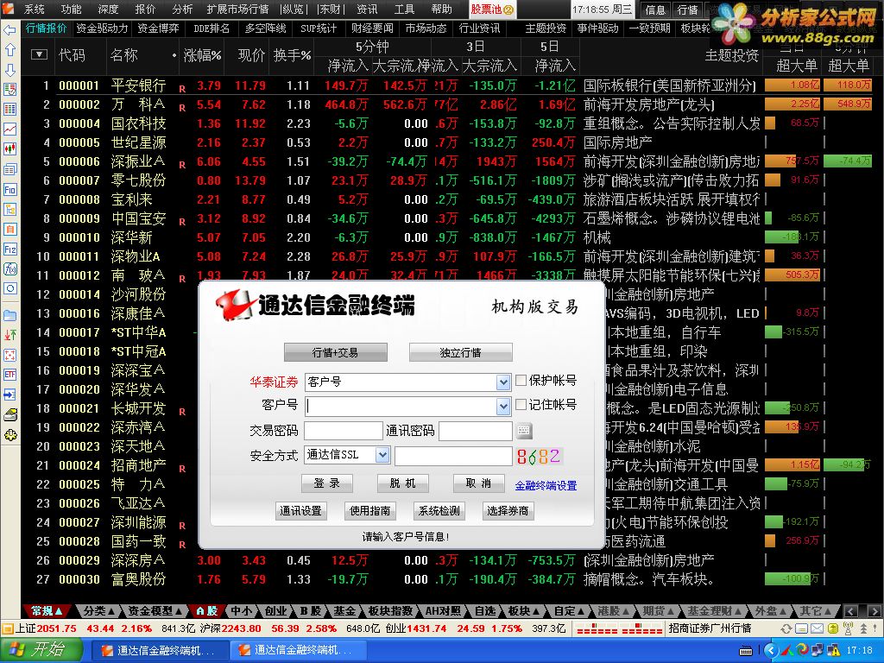Click the tree structure icon in sidebar
884x663 pixels.
coord(10,209)
